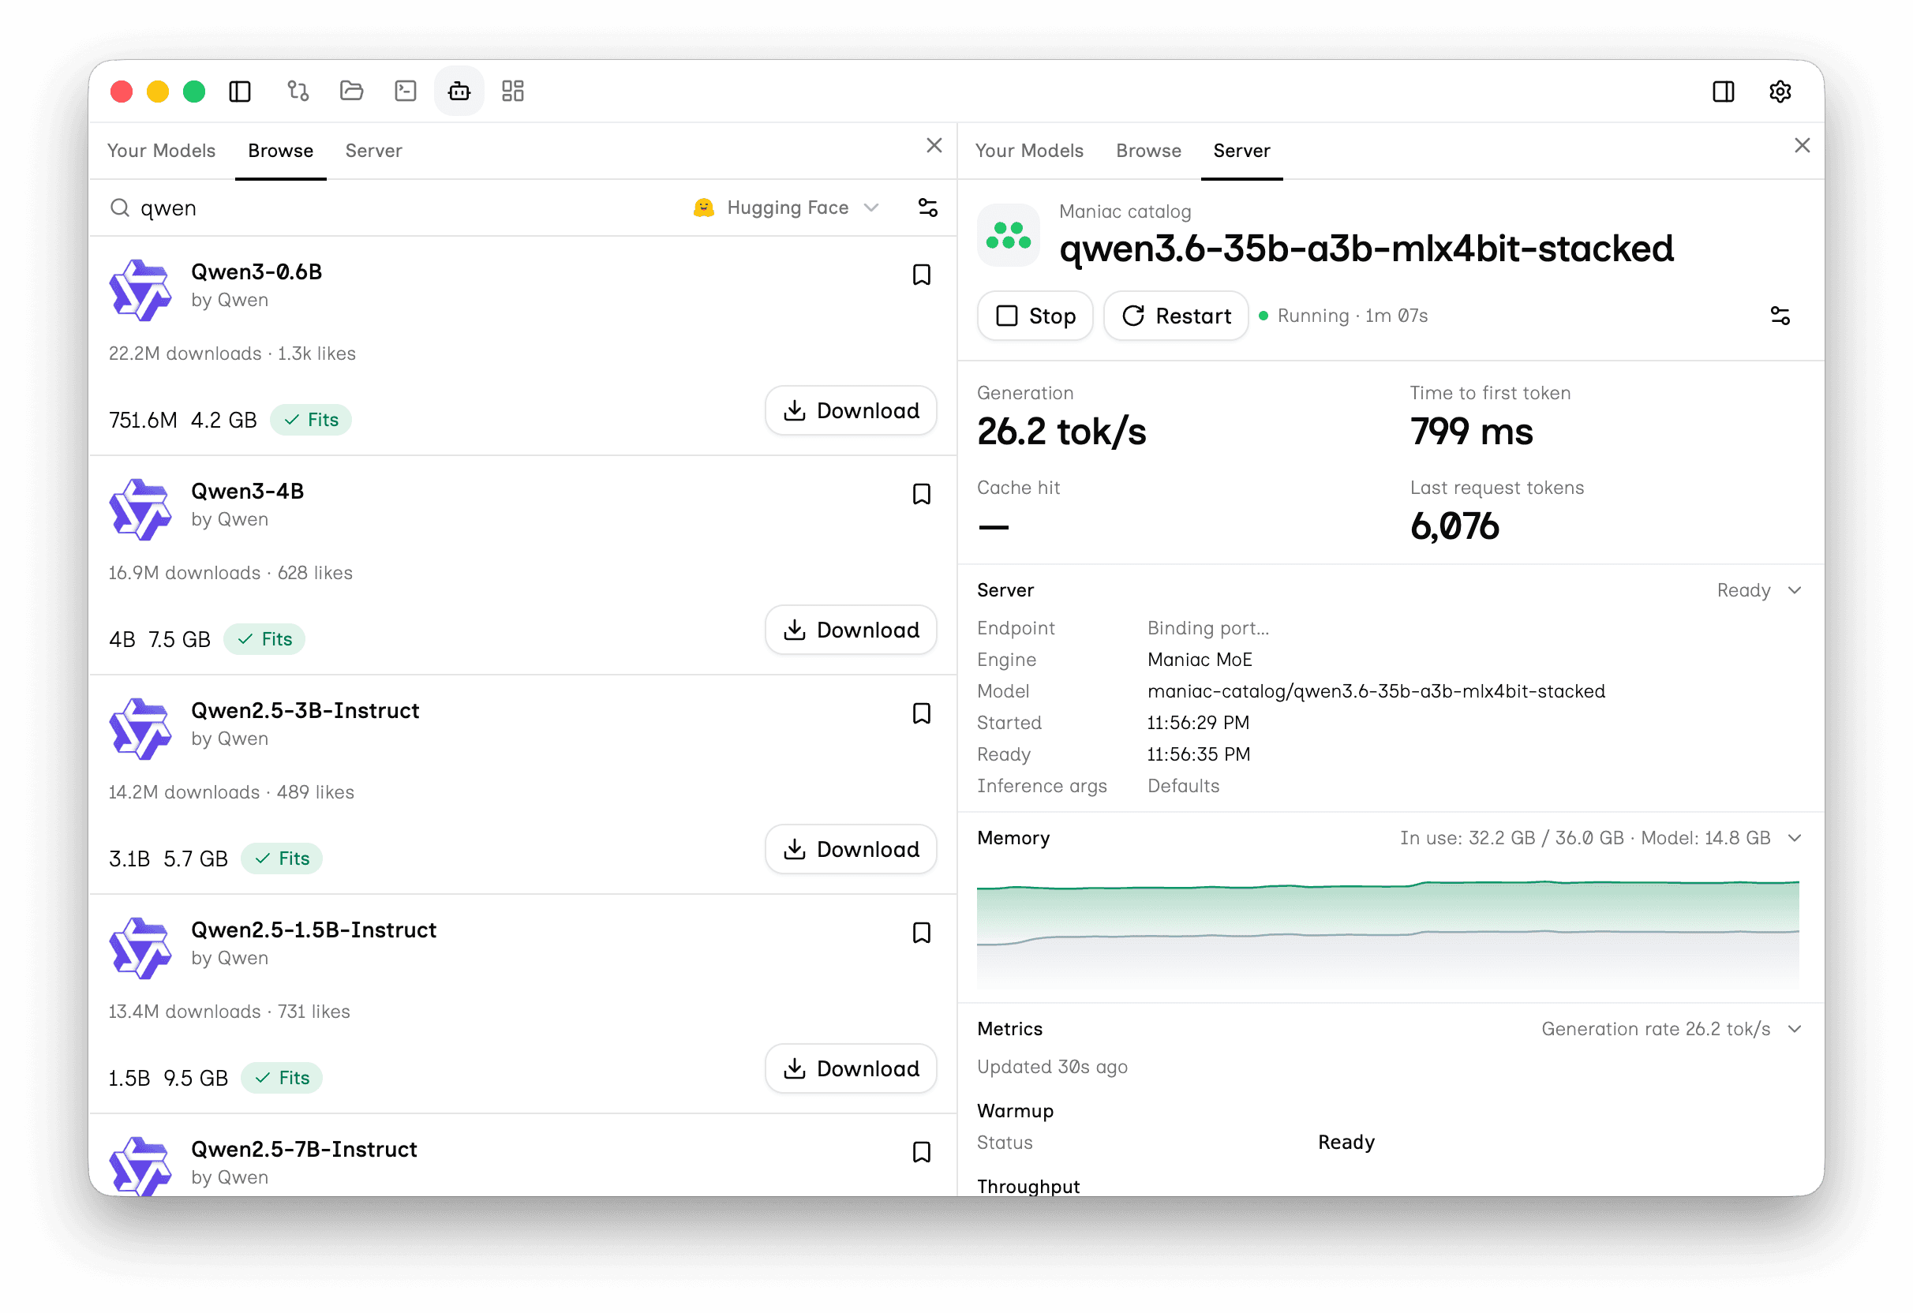
Task: Open the settings gear icon
Action: click(1780, 92)
